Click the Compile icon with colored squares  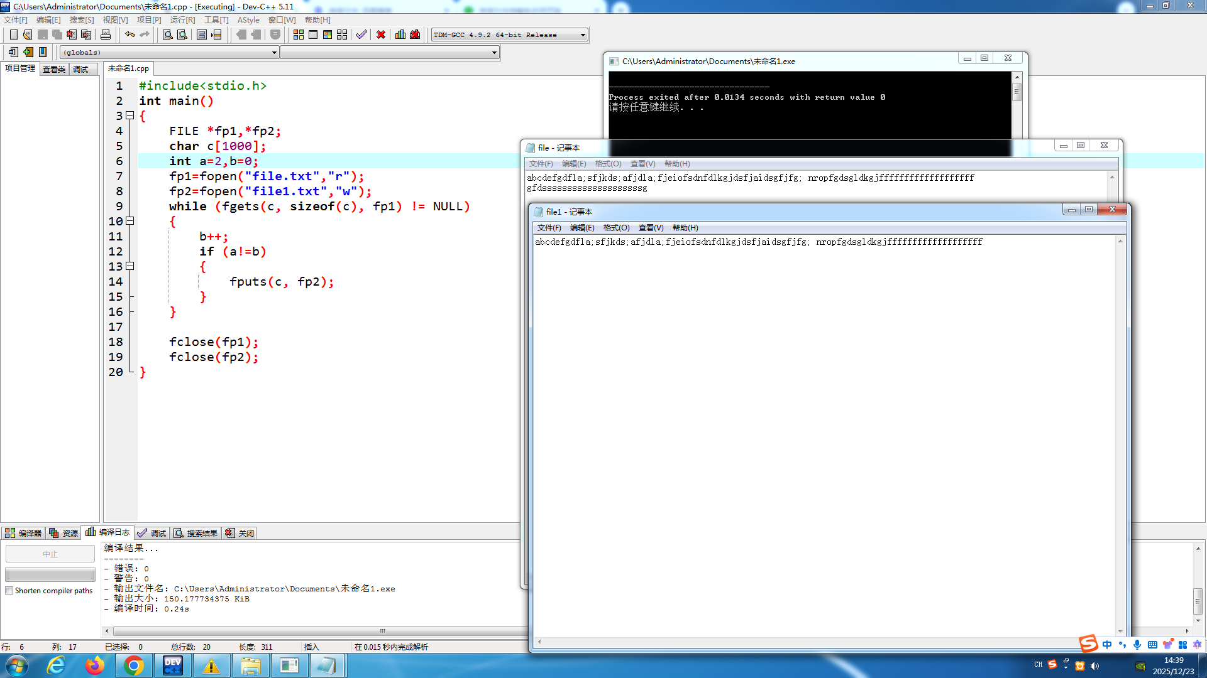pos(299,35)
